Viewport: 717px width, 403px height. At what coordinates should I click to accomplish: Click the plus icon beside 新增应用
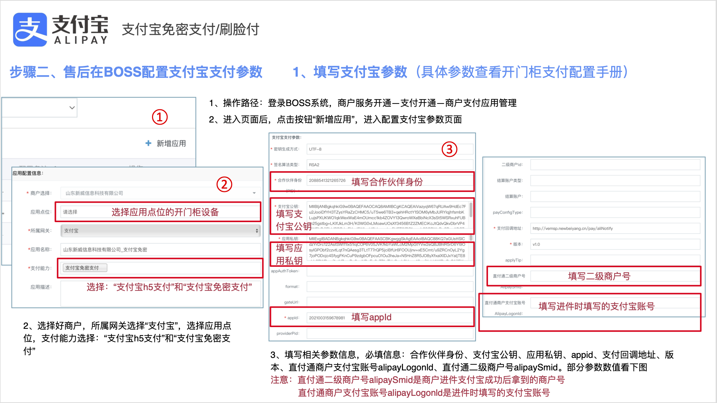pyautogui.click(x=148, y=143)
